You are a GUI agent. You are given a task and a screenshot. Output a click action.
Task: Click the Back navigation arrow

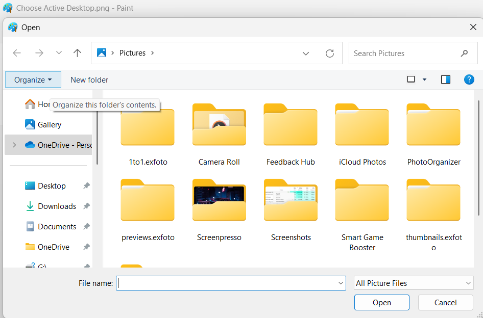(x=17, y=53)
